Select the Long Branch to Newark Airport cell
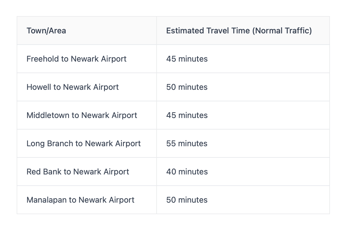This screenshot has height=232, width=344. click(x=83, y=143)
